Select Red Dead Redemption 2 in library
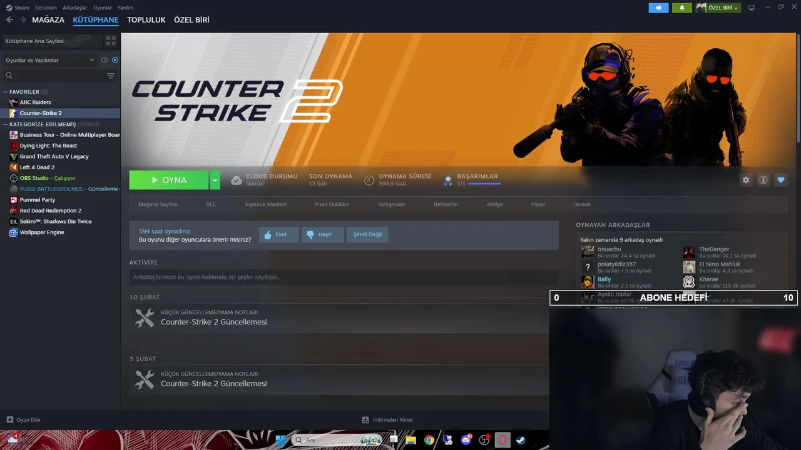 [51, 211]
